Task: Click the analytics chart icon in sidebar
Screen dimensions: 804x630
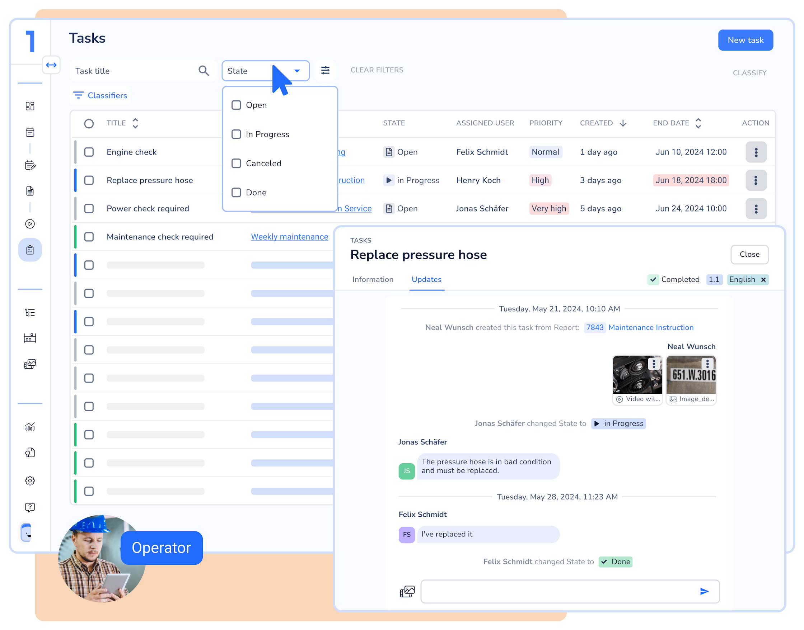Action: pos(30,427)
